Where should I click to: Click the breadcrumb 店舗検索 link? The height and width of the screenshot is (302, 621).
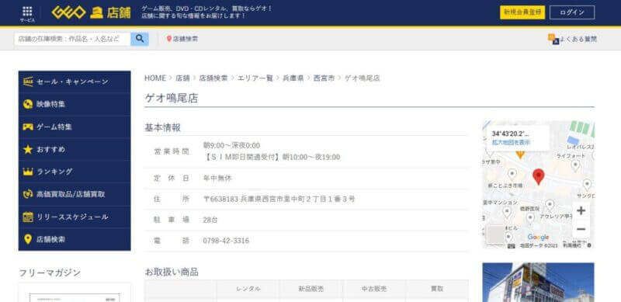tap(213, 78)
